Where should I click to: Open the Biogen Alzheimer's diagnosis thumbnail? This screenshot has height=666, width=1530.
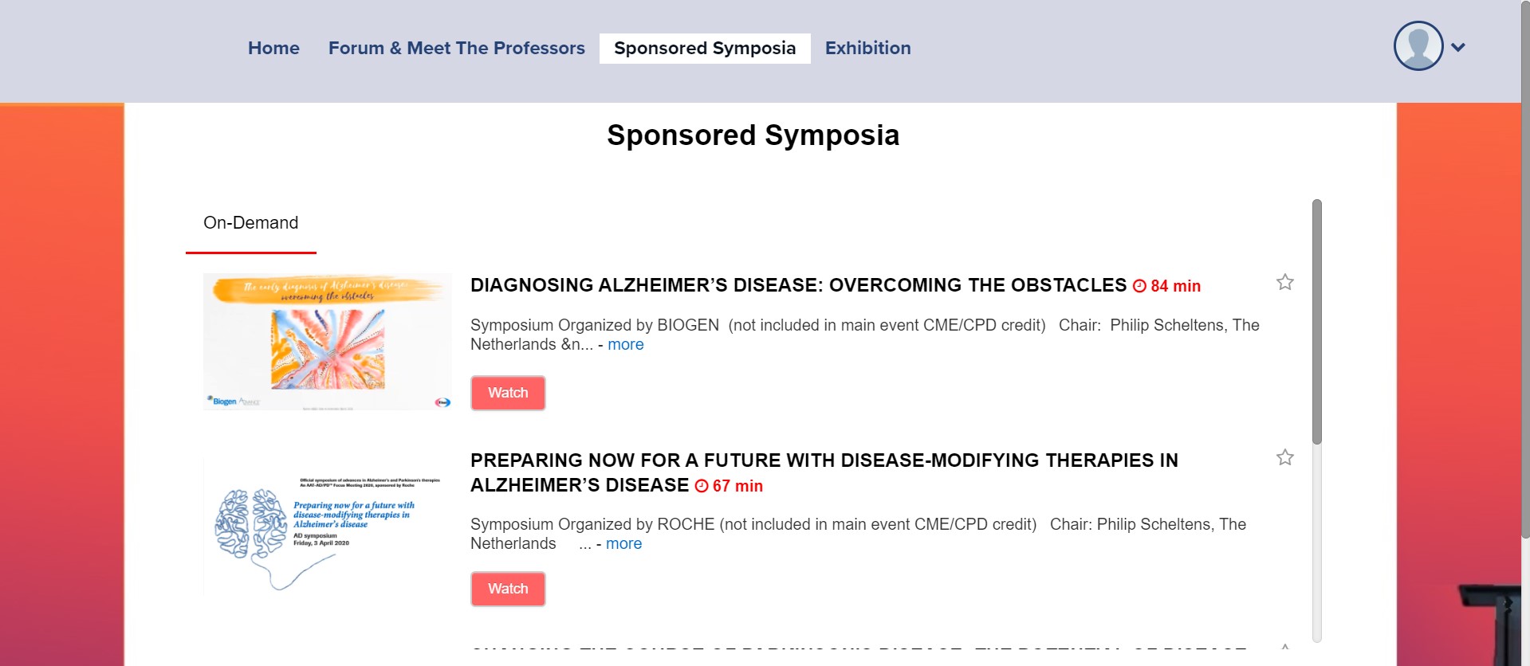(x=327, y=342)
